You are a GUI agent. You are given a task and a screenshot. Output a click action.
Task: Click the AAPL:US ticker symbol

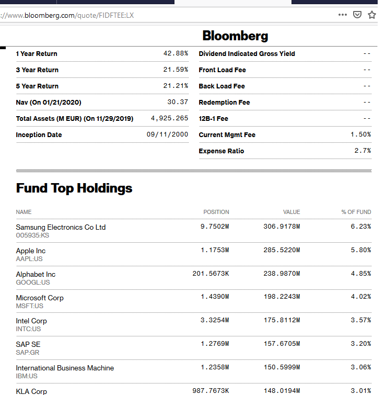[29, 259]
